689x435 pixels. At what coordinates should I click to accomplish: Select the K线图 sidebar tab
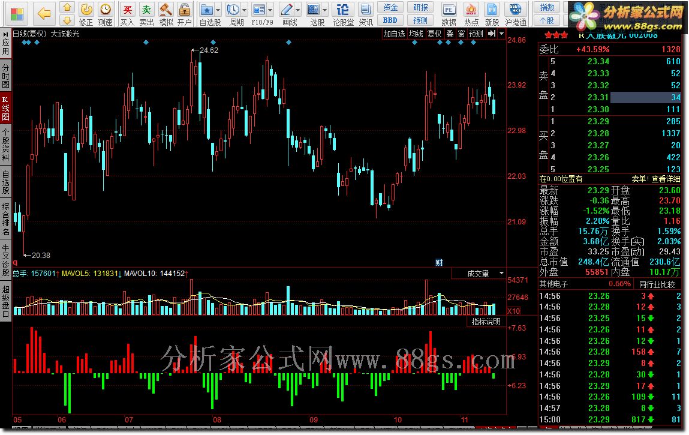coord(5,107)
